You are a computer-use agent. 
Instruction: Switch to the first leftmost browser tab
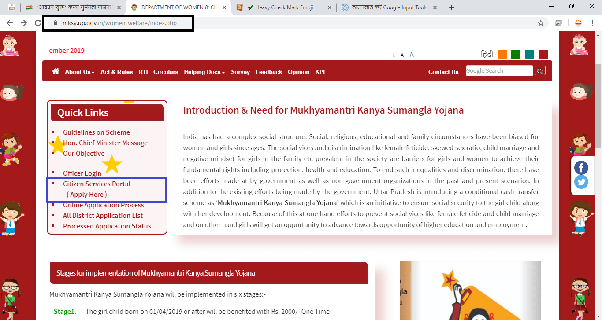[12, 7]
